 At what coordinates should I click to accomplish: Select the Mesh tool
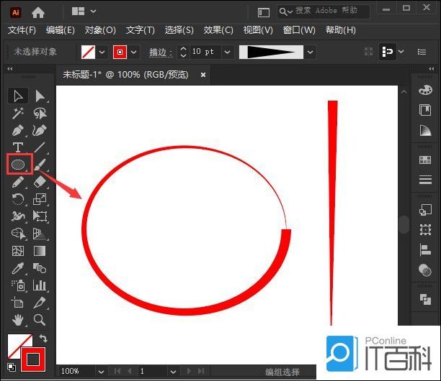tap(18, 251)
